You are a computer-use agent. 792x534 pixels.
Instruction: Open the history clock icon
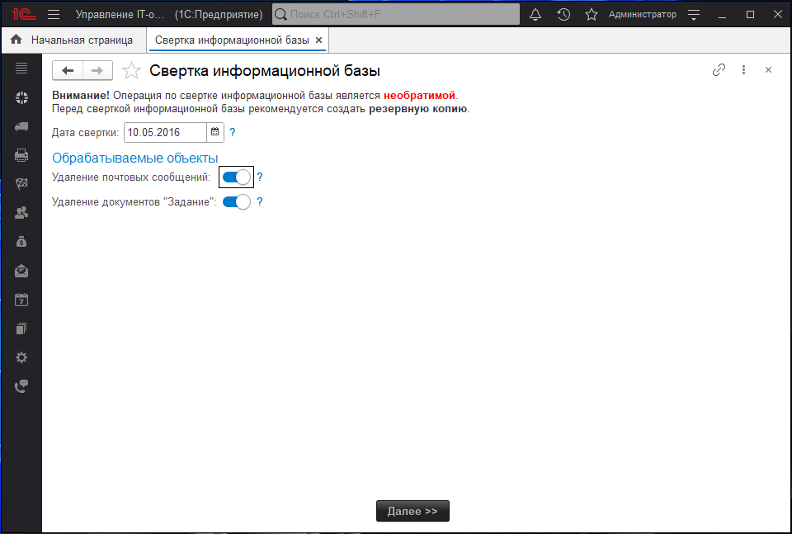(563, 15)
